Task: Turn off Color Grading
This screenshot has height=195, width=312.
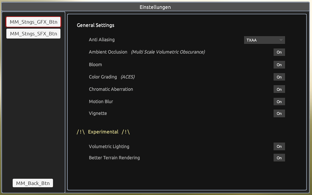Action: (x=279, y=77)
